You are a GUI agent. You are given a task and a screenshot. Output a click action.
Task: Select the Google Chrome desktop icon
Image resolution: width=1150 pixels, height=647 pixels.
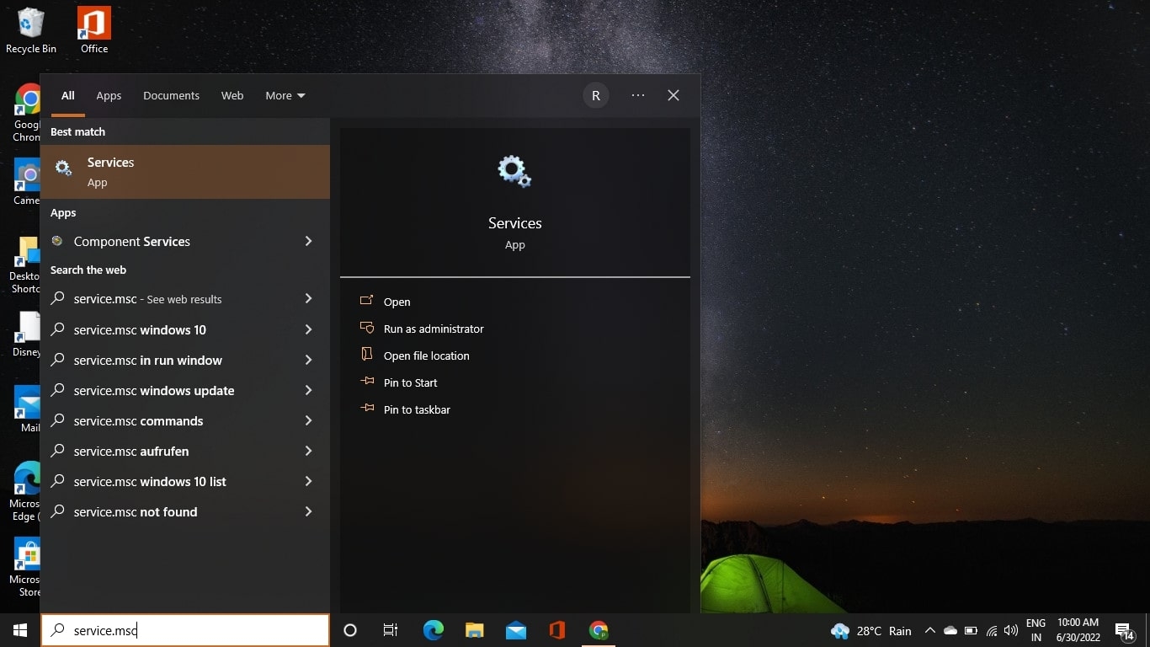click(x=27, y=112)
